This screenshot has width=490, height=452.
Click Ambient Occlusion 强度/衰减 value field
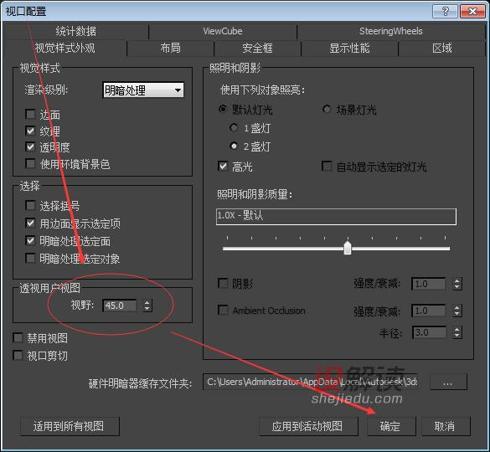429,311
